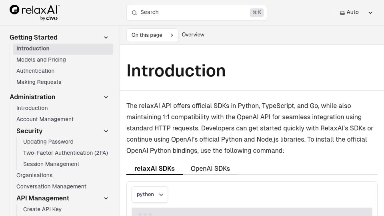Open the Making Requests page
The image size is (384, 216).
[39, 82]
